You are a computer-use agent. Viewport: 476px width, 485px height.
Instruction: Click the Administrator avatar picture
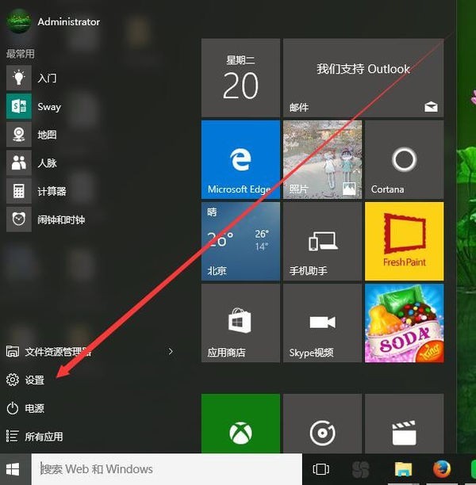(19, 21)
